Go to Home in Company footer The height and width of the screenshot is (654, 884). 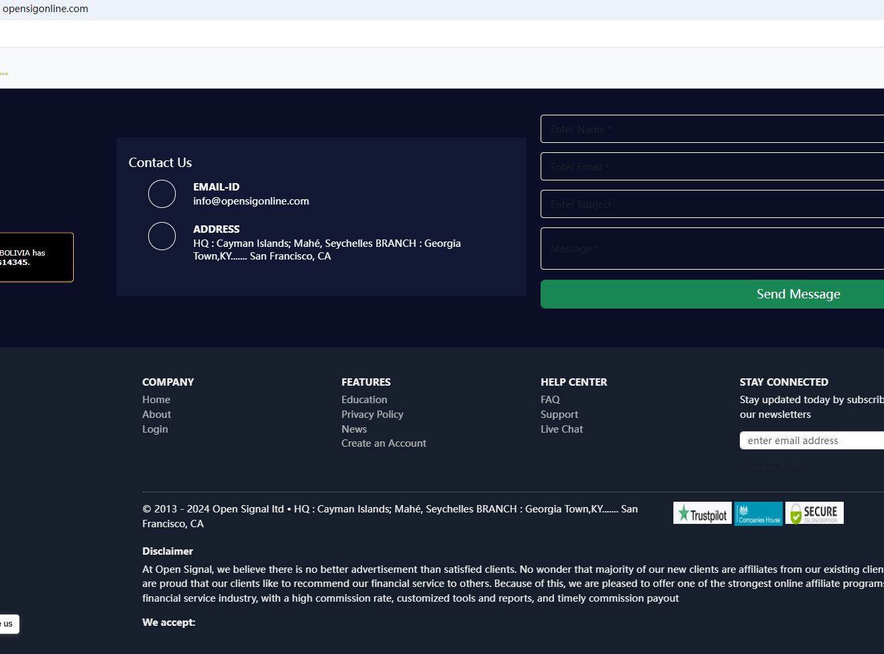156,400
